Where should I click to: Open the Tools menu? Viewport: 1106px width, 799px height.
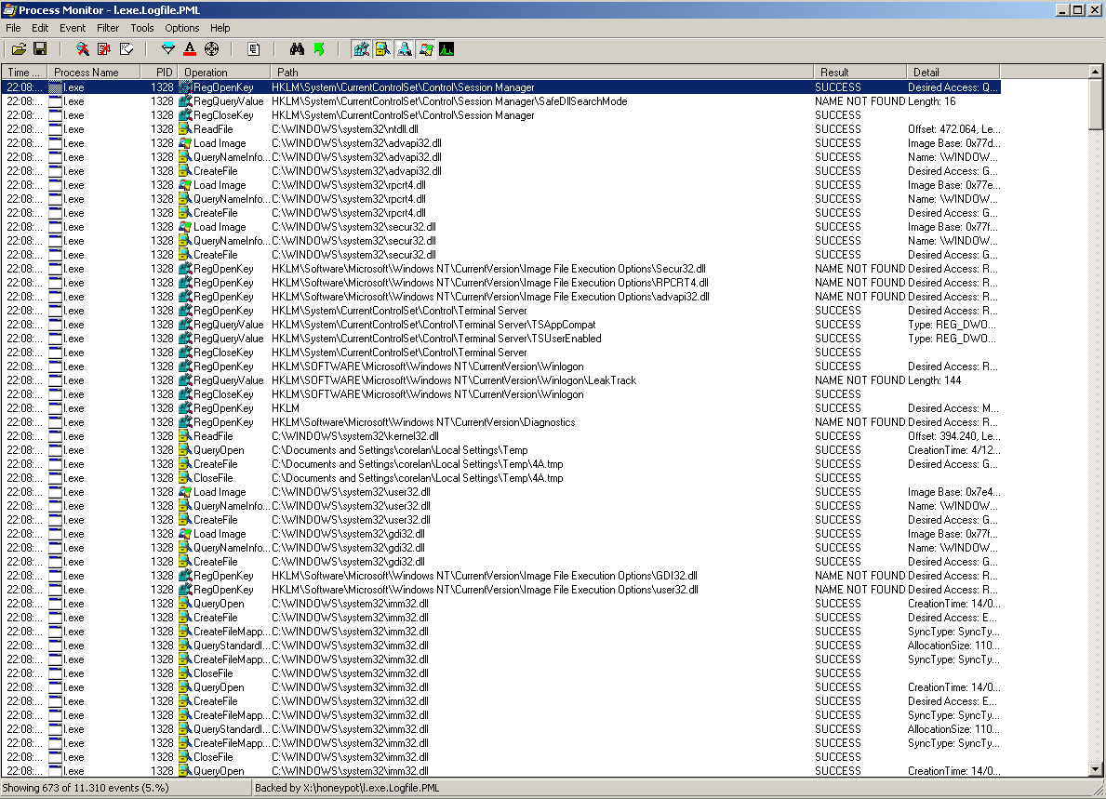point(142,28)
